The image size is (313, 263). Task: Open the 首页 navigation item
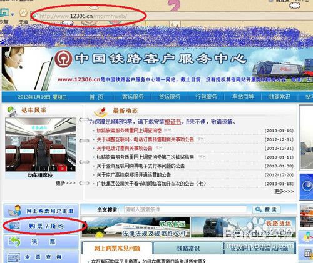point(96,97)
